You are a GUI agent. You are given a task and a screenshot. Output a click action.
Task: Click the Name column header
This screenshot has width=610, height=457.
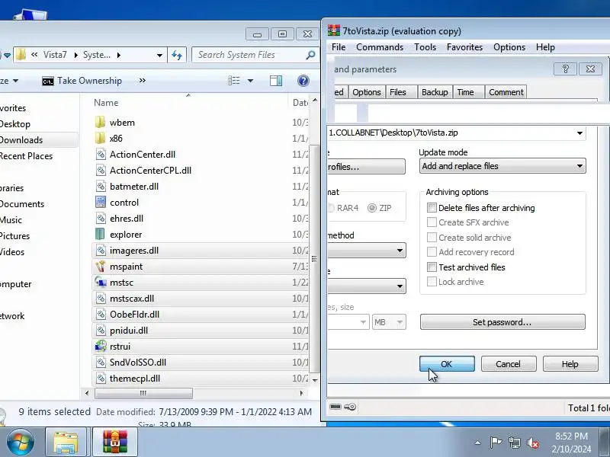(106, 103)
